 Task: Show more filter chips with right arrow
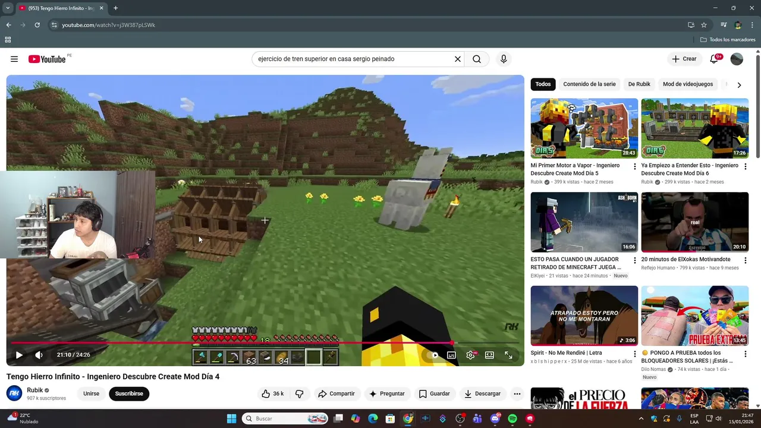pos(739,85)
